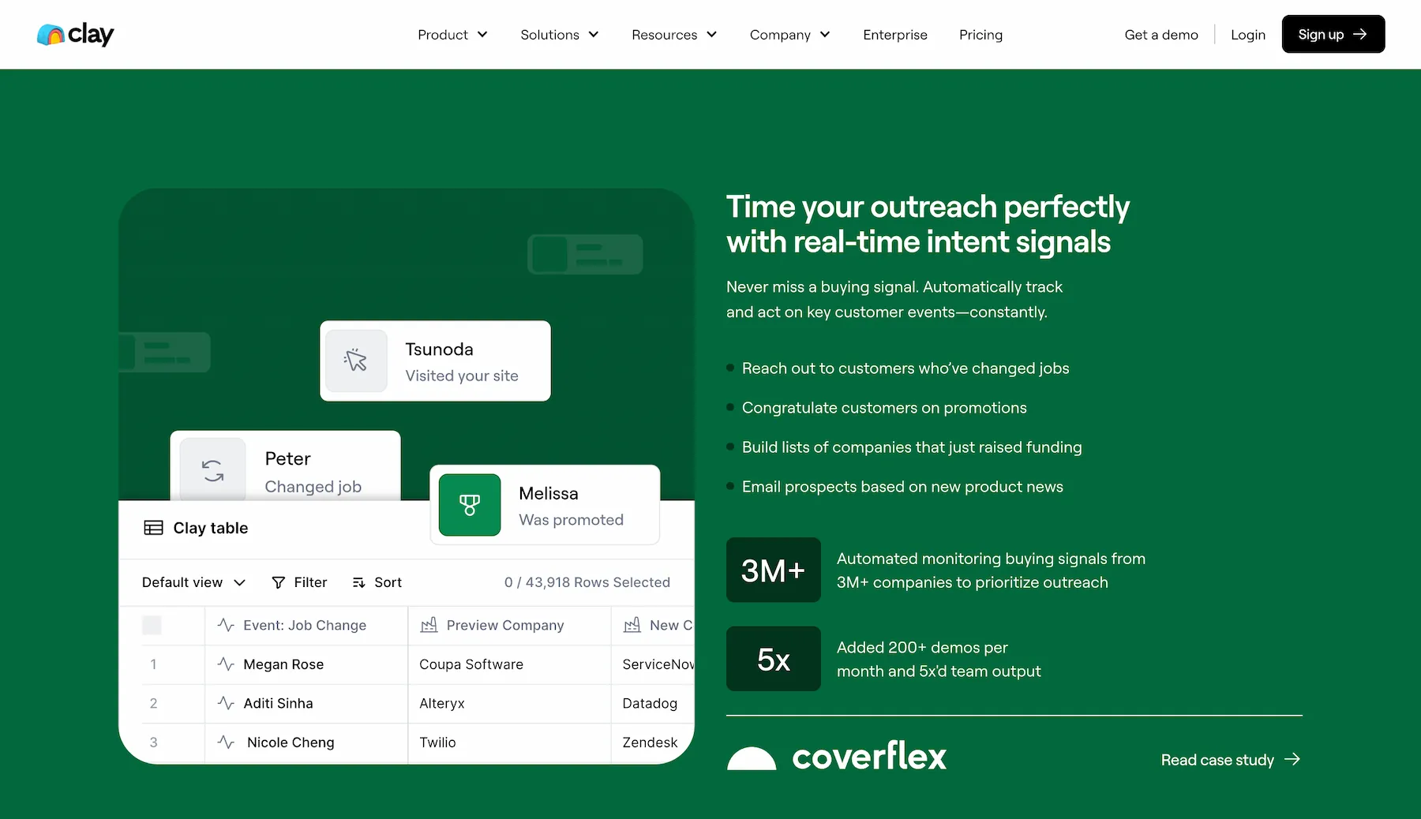Click the green medal icon on Melissa card
The width and height of the screenshot is (1421, 819).
pyautogui.click(x=470, y=505)
